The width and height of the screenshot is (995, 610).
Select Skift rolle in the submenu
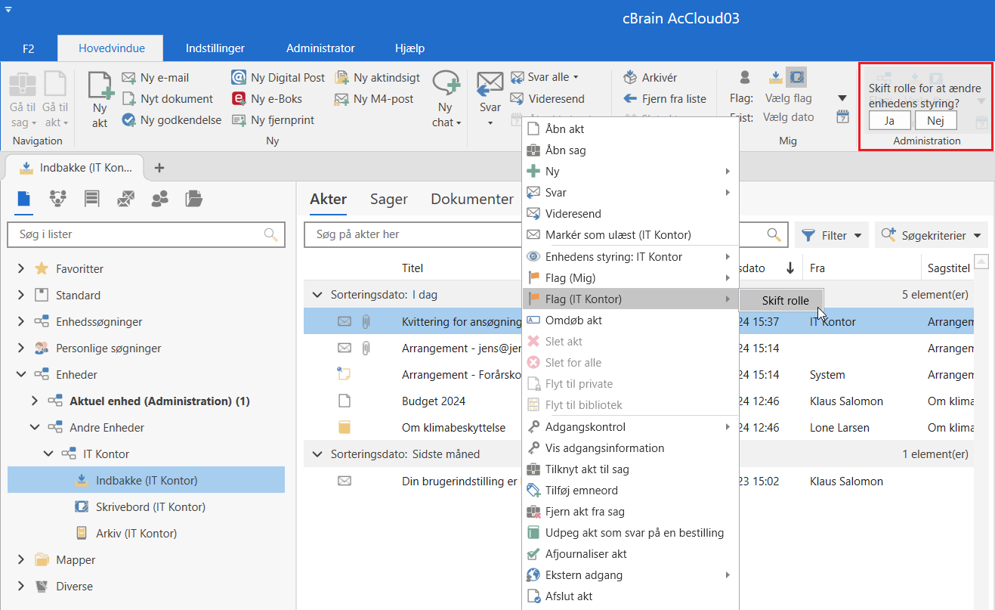(784, 301)
